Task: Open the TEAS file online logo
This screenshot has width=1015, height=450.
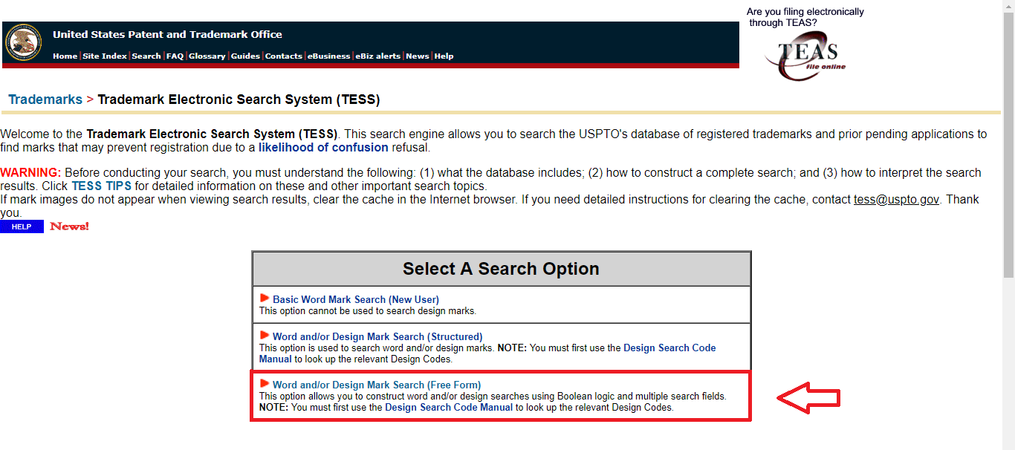Action: (x=805, y=56)
